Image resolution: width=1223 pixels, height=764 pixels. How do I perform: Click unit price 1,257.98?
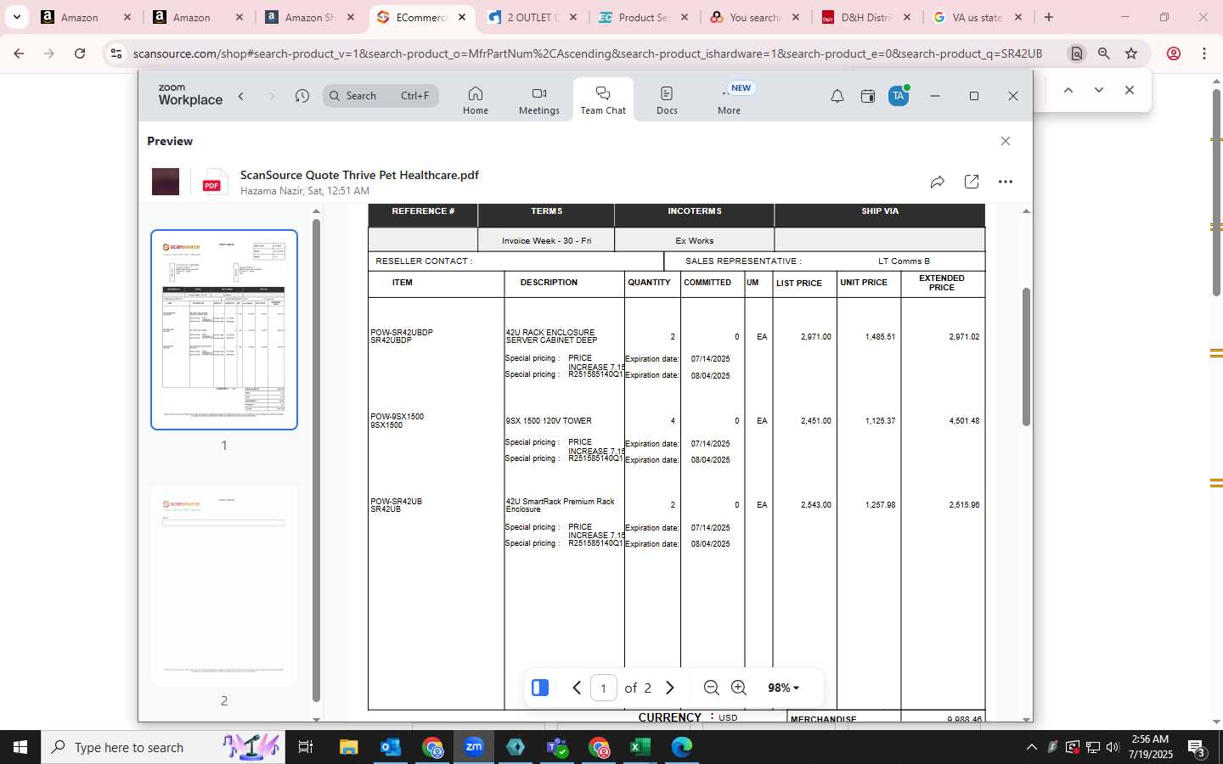[x=880, y=505]
